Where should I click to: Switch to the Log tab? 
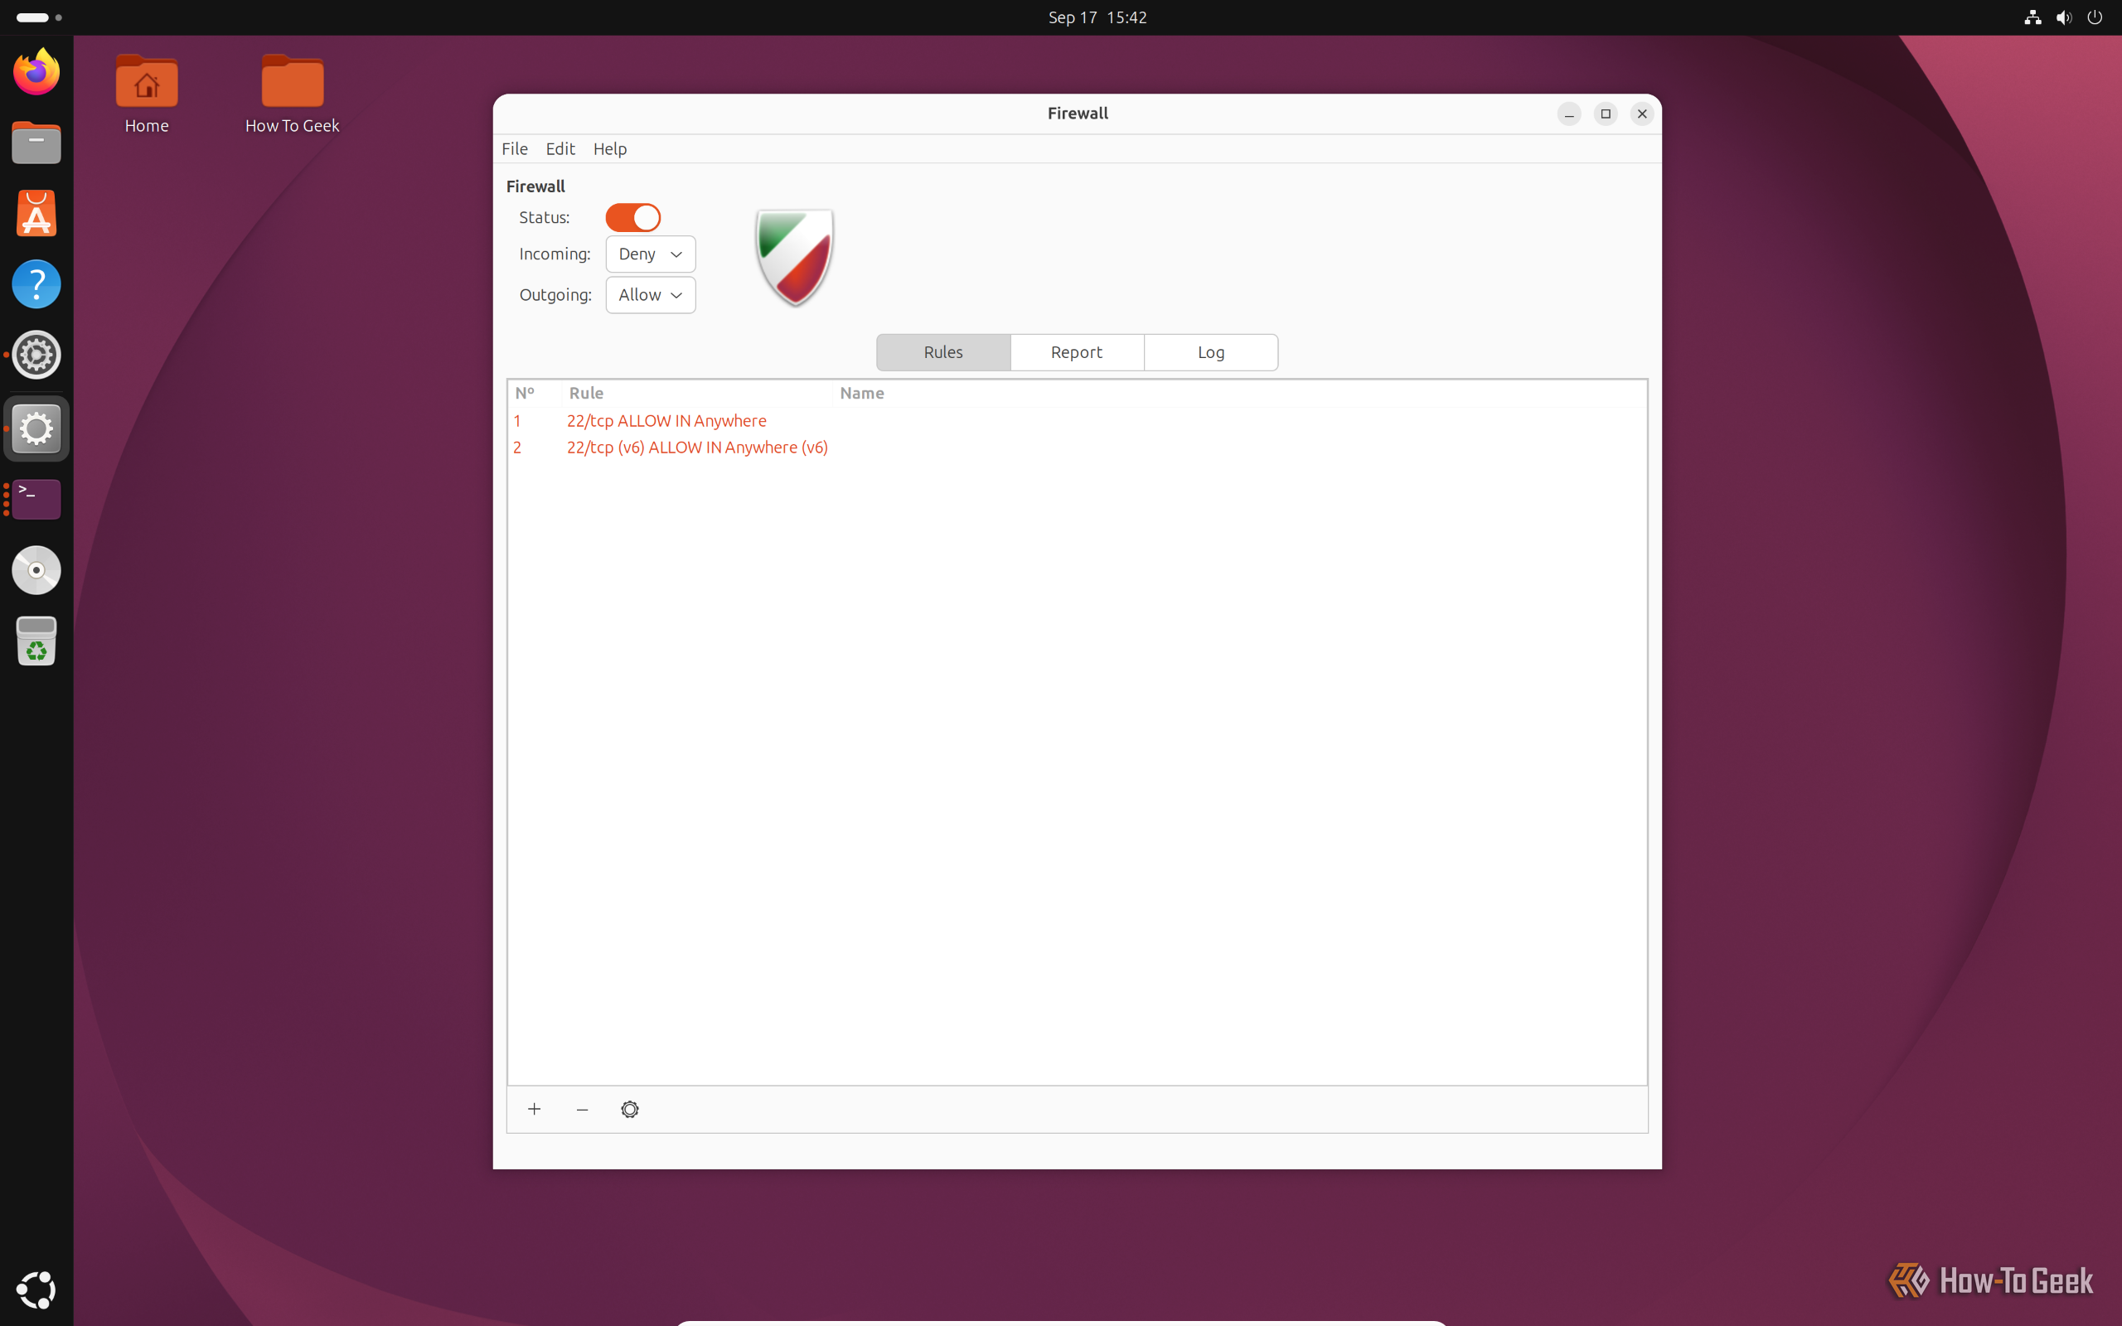(1211, 352)
